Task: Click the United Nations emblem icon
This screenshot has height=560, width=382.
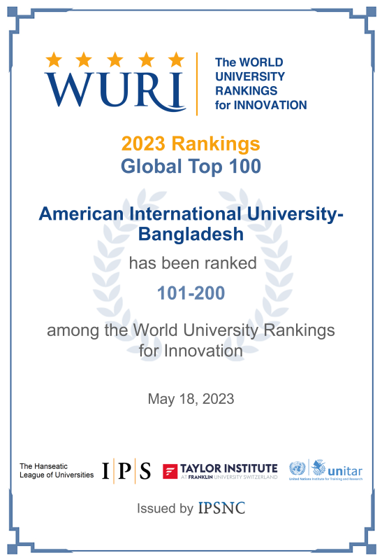Action: click(x=297, y=468)
